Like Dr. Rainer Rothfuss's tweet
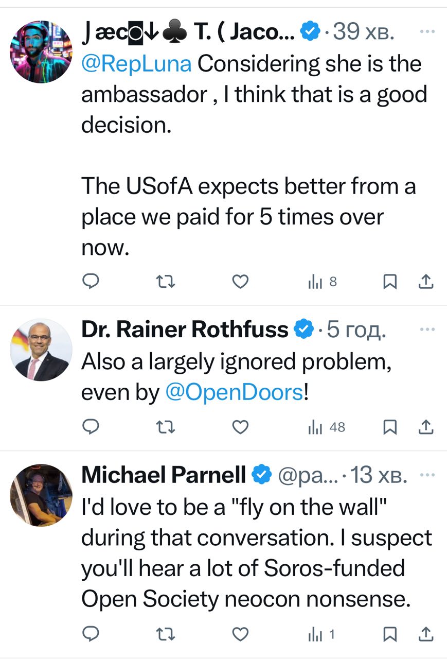Image resolution: width=447 pixels, height=659 pixels. [x=241, y=427]
